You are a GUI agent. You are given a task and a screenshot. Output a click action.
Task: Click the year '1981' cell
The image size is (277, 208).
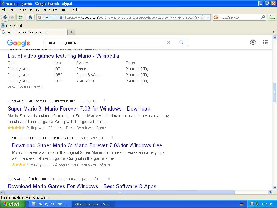58,69
